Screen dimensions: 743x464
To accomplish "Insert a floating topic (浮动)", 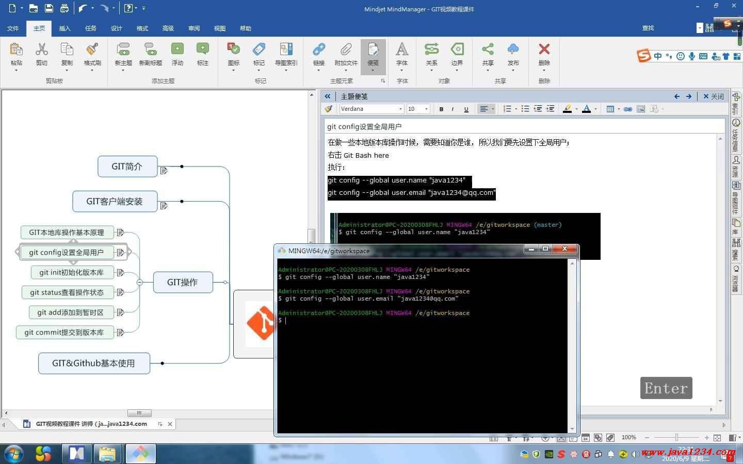I will click(x=177, y=49).
